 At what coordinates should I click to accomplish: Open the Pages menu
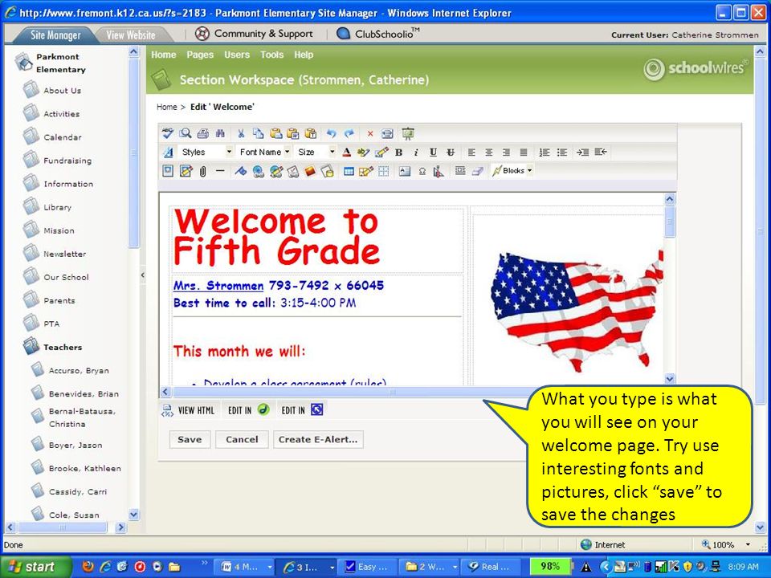pyautogui.click(x=200, y=55)
